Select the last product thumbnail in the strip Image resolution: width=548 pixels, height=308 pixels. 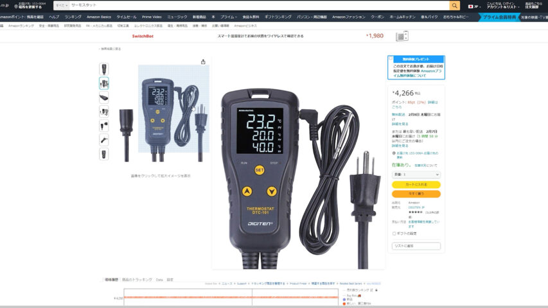pos(104,154)
